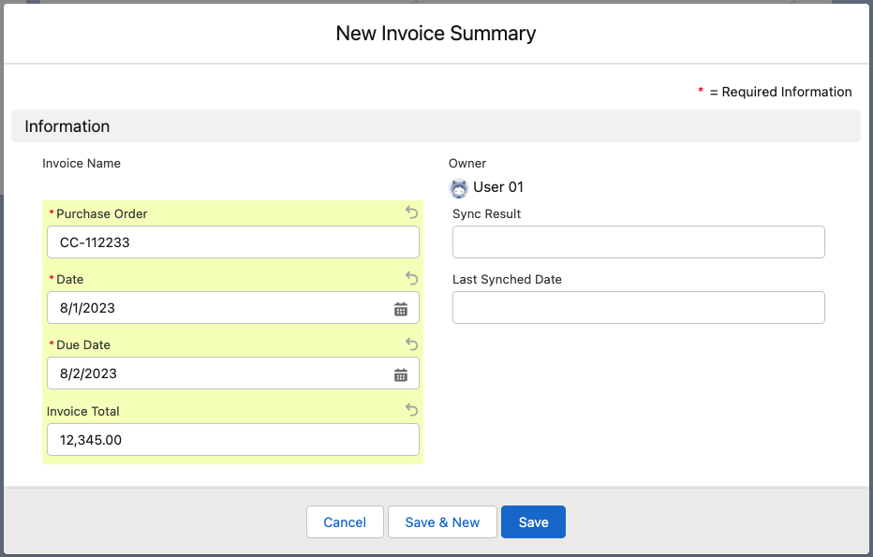The image size is (873, 557).
Task: Focus the Purchase Order input field
Action: click(233, 242)
